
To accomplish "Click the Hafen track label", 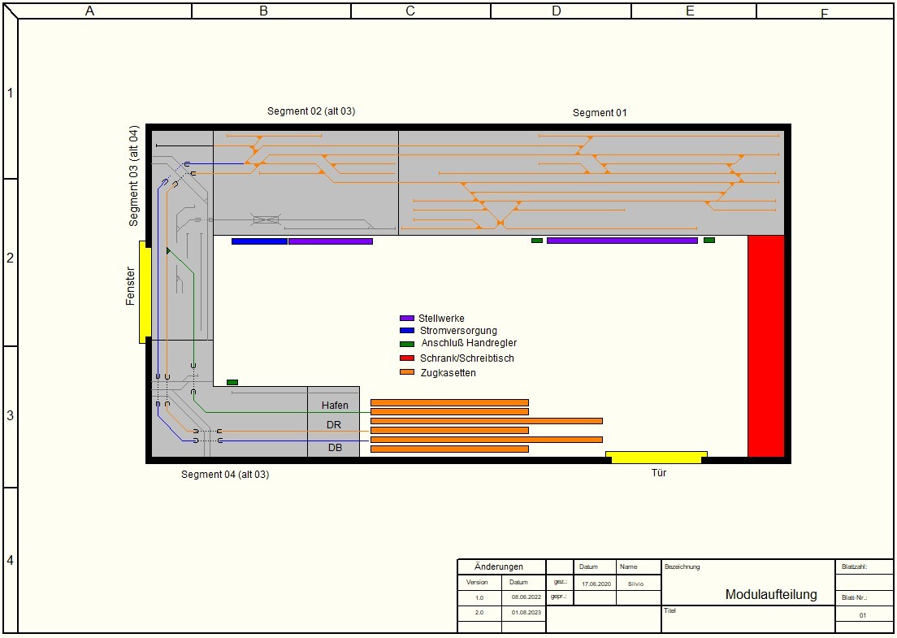I will pos(335,406).
